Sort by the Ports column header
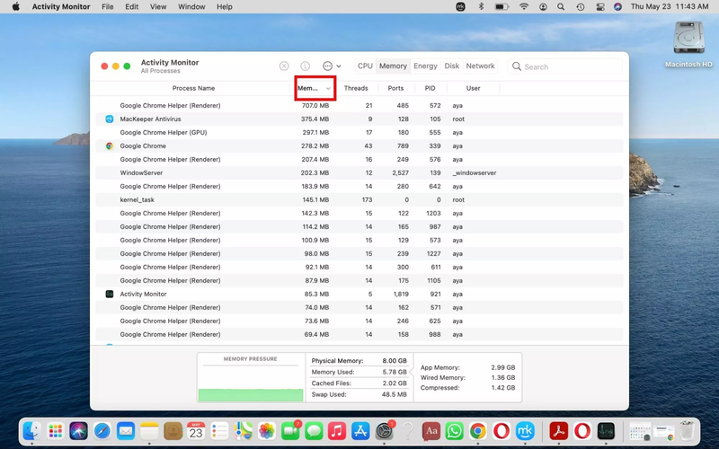This screenshot has width=719, height=449. coord(395,88)
